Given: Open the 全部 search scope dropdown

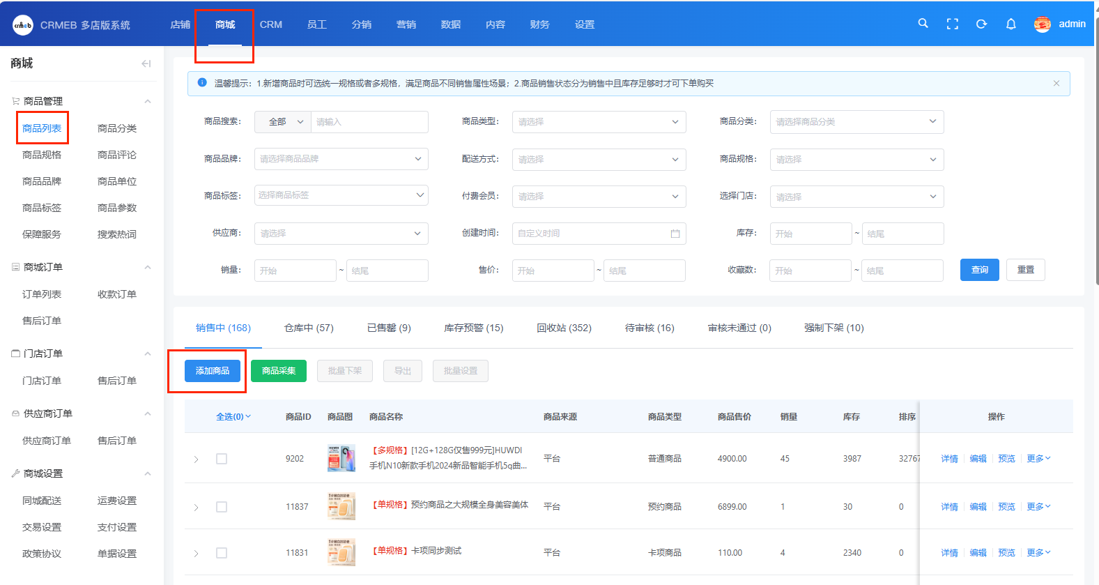Looking at the screenshot, I should [x=283, y=121].
